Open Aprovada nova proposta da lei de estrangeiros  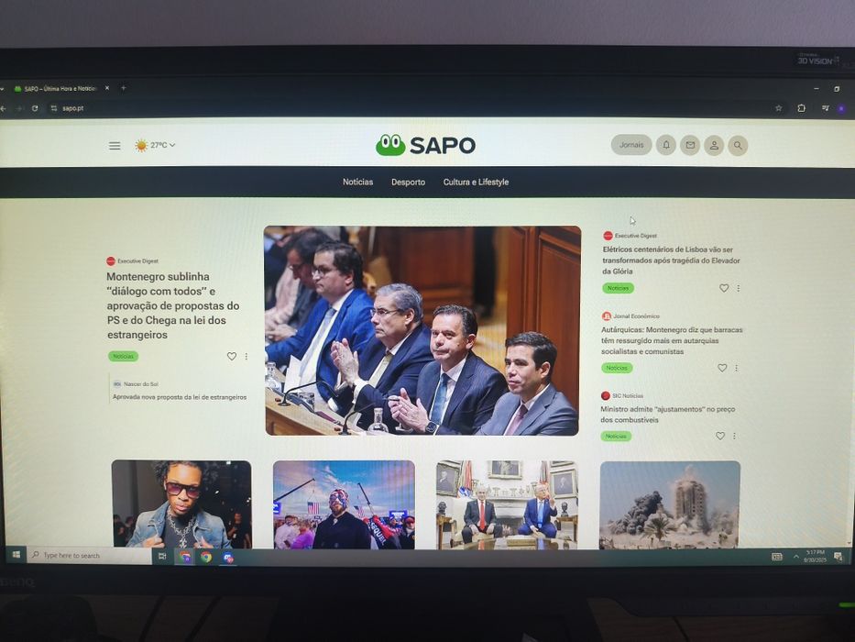180,397
